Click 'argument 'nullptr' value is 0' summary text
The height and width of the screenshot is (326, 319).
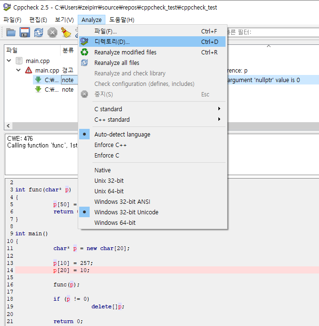tap(264, 80)
